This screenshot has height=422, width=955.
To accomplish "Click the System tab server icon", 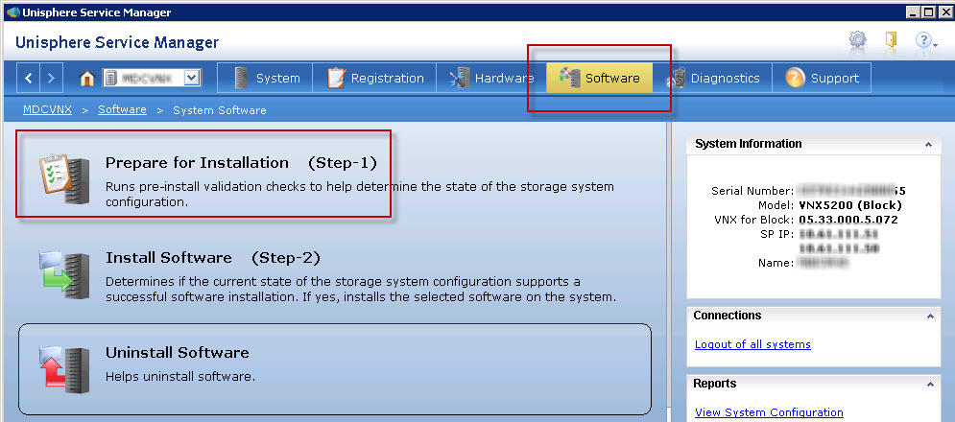I will [241, 78].
